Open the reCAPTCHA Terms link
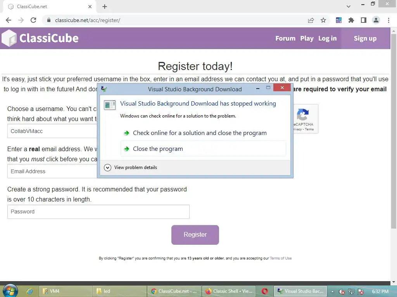397x297 pixels. pos(309,129)
